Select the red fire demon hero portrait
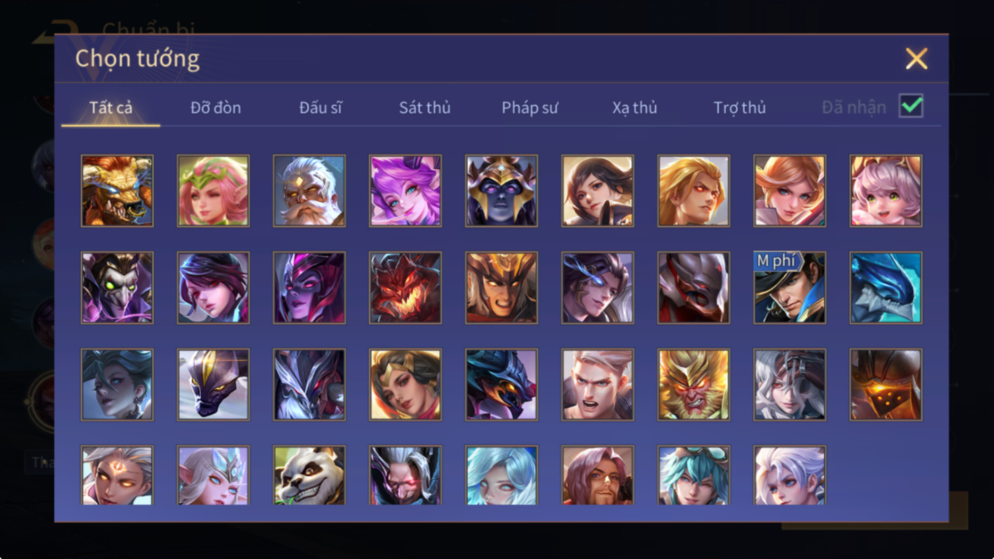 (405, 288)
